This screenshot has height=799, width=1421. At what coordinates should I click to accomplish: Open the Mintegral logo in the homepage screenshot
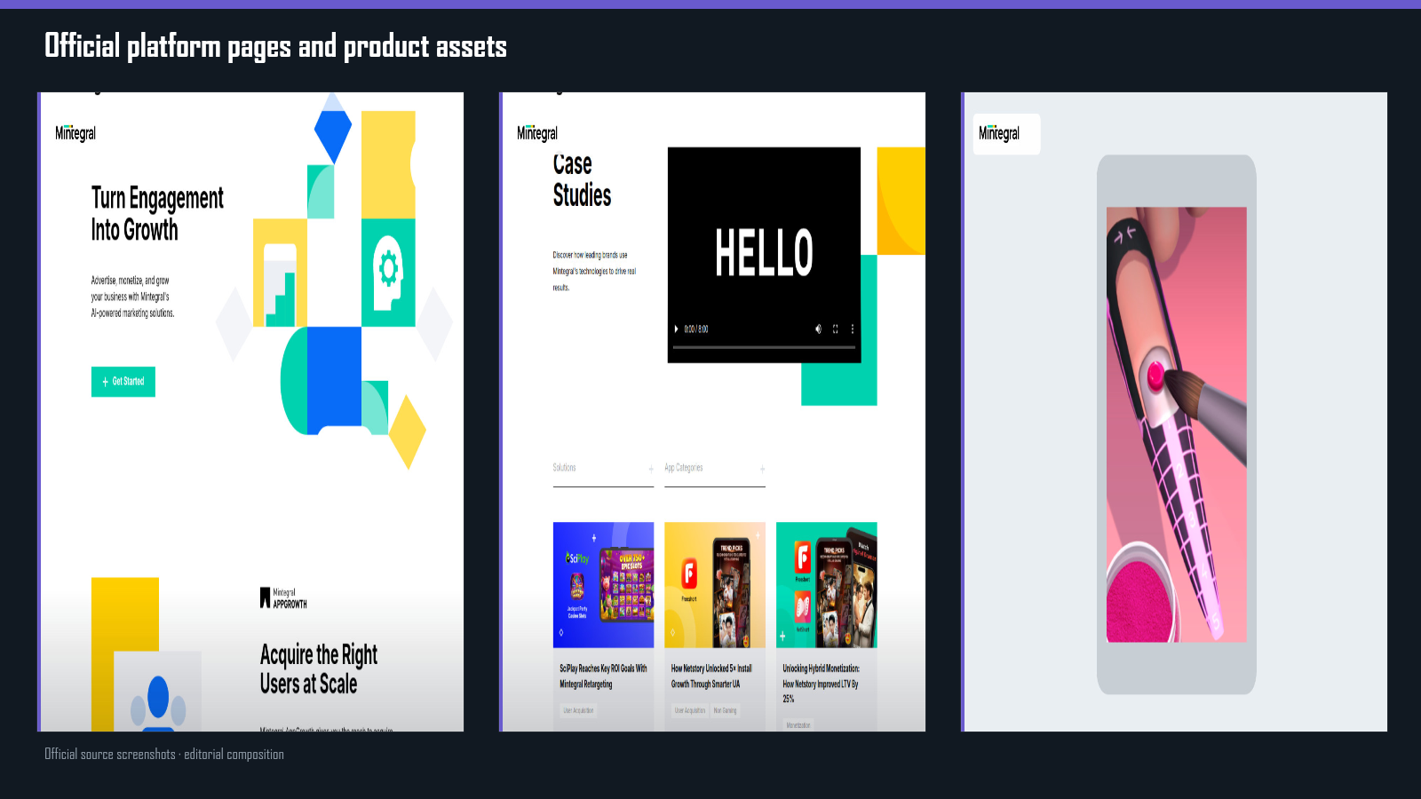(x=75, y=133)
